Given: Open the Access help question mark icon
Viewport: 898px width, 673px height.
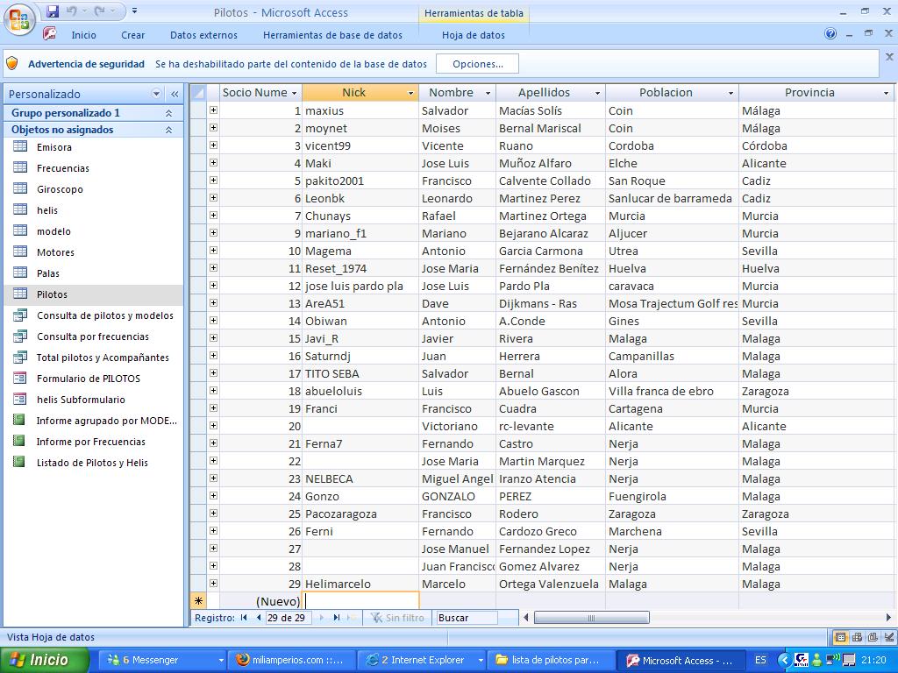Looking at the screenshot, I should [x=830, y=34].
